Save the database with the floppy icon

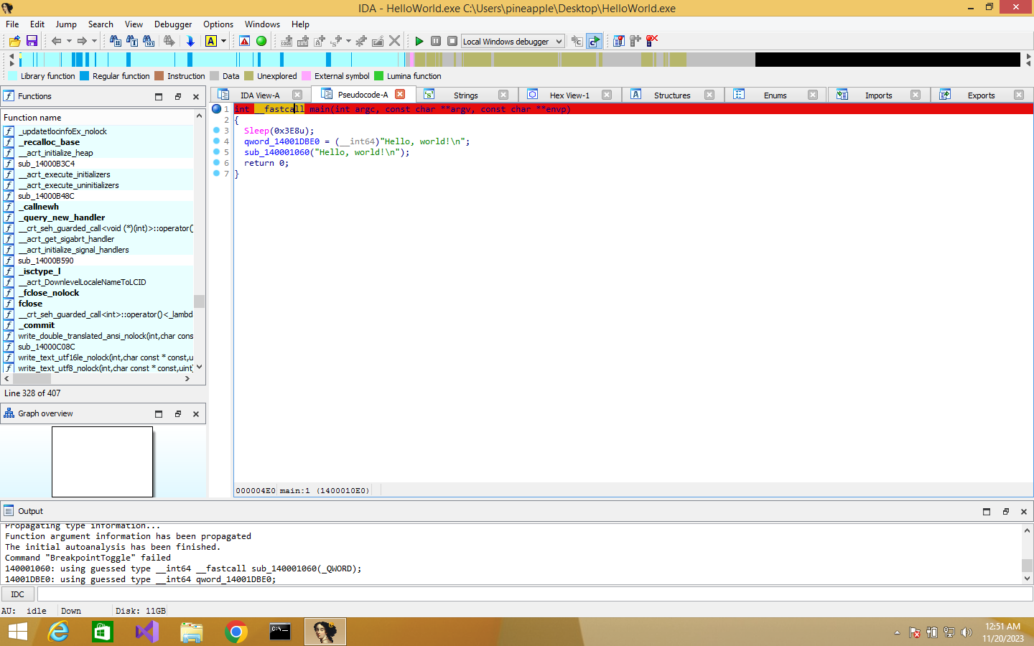32,41
